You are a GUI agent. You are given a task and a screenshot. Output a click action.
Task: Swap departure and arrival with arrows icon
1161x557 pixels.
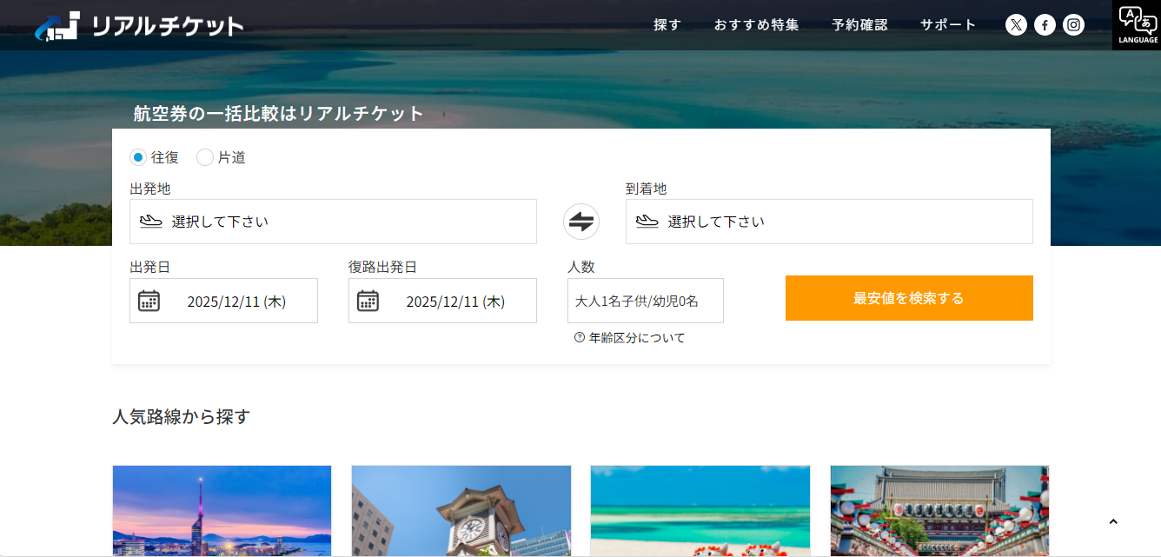coord(581,222)
